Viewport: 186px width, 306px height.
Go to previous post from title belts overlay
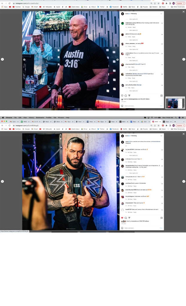[2, 181]
